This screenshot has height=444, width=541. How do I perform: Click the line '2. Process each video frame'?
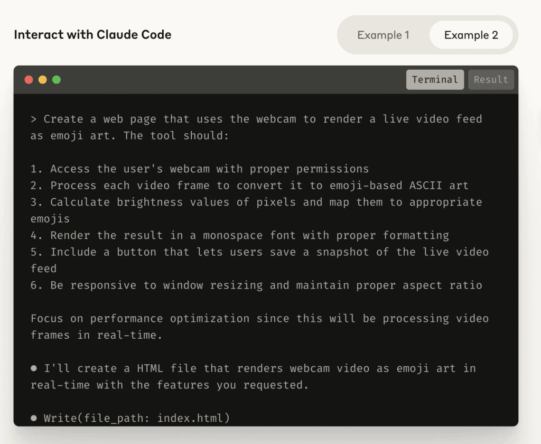[249, 186]
